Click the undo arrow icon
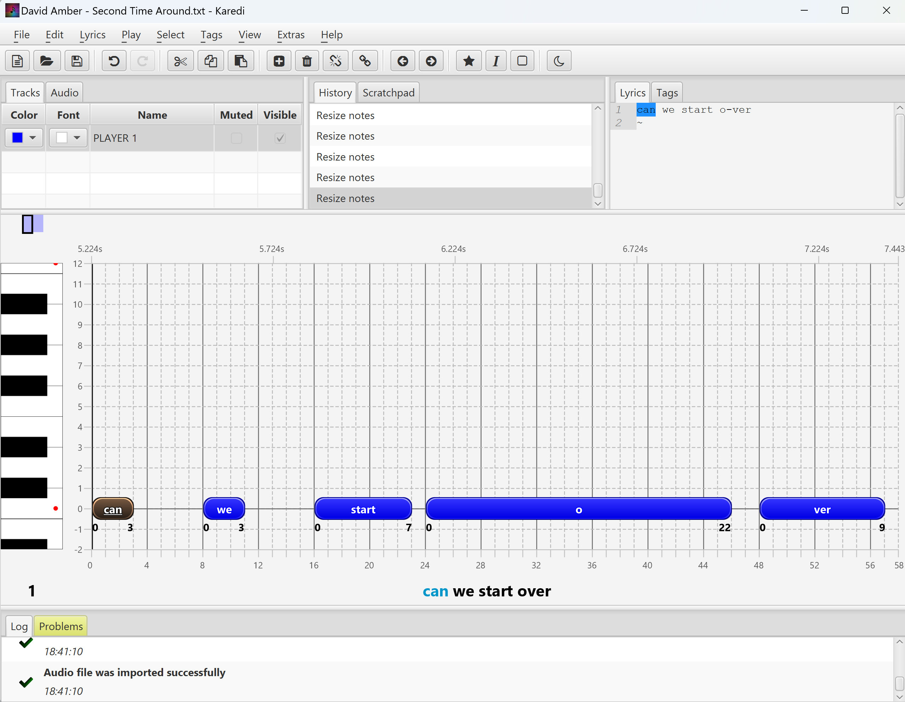The image size is (905, 702). coord(114,61)
